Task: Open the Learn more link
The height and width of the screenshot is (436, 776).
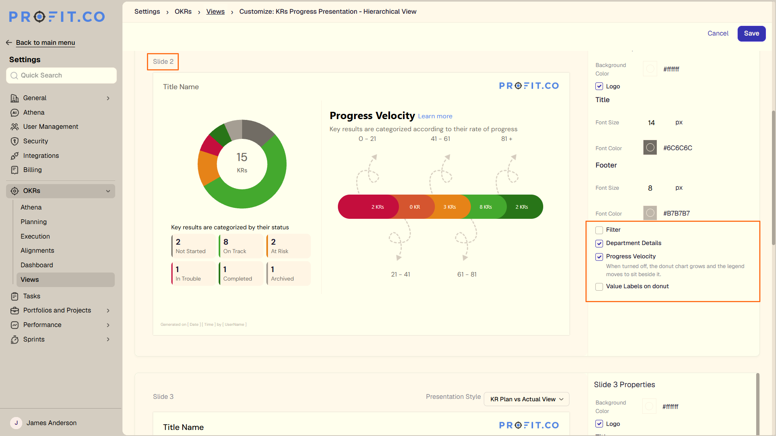Action: (x=435, y=116)
